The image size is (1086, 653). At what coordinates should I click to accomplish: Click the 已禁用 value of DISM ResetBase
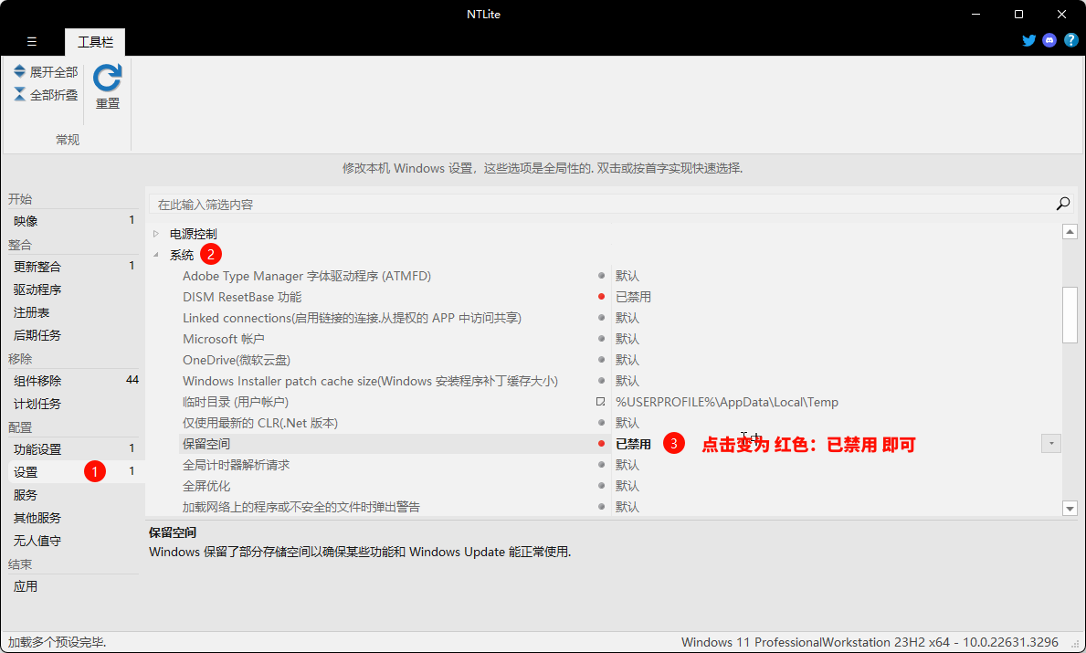point(633,297)
